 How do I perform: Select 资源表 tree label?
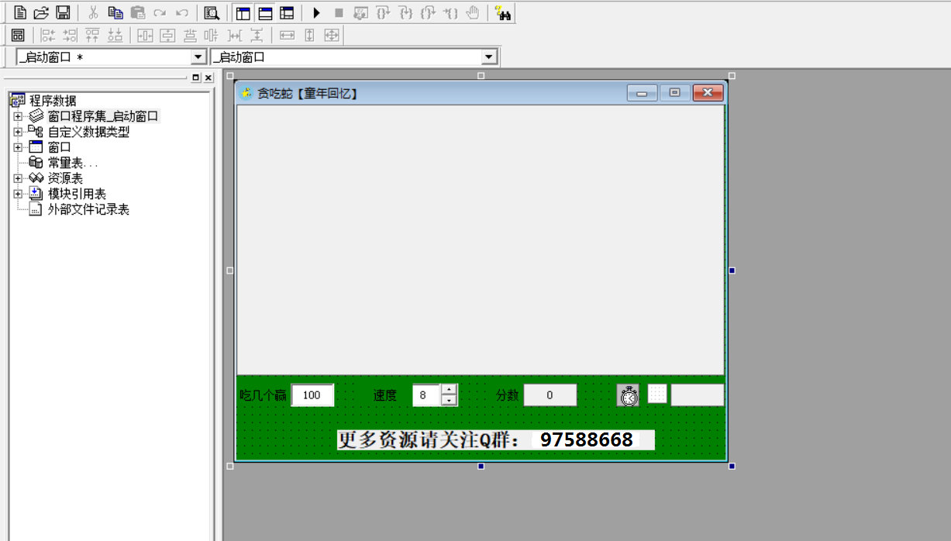pos(65,178)
